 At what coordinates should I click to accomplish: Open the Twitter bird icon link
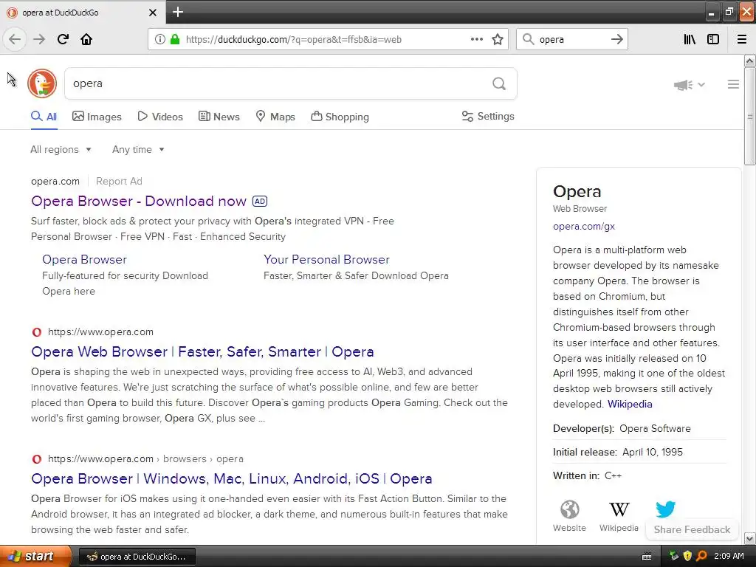(665, 509)
